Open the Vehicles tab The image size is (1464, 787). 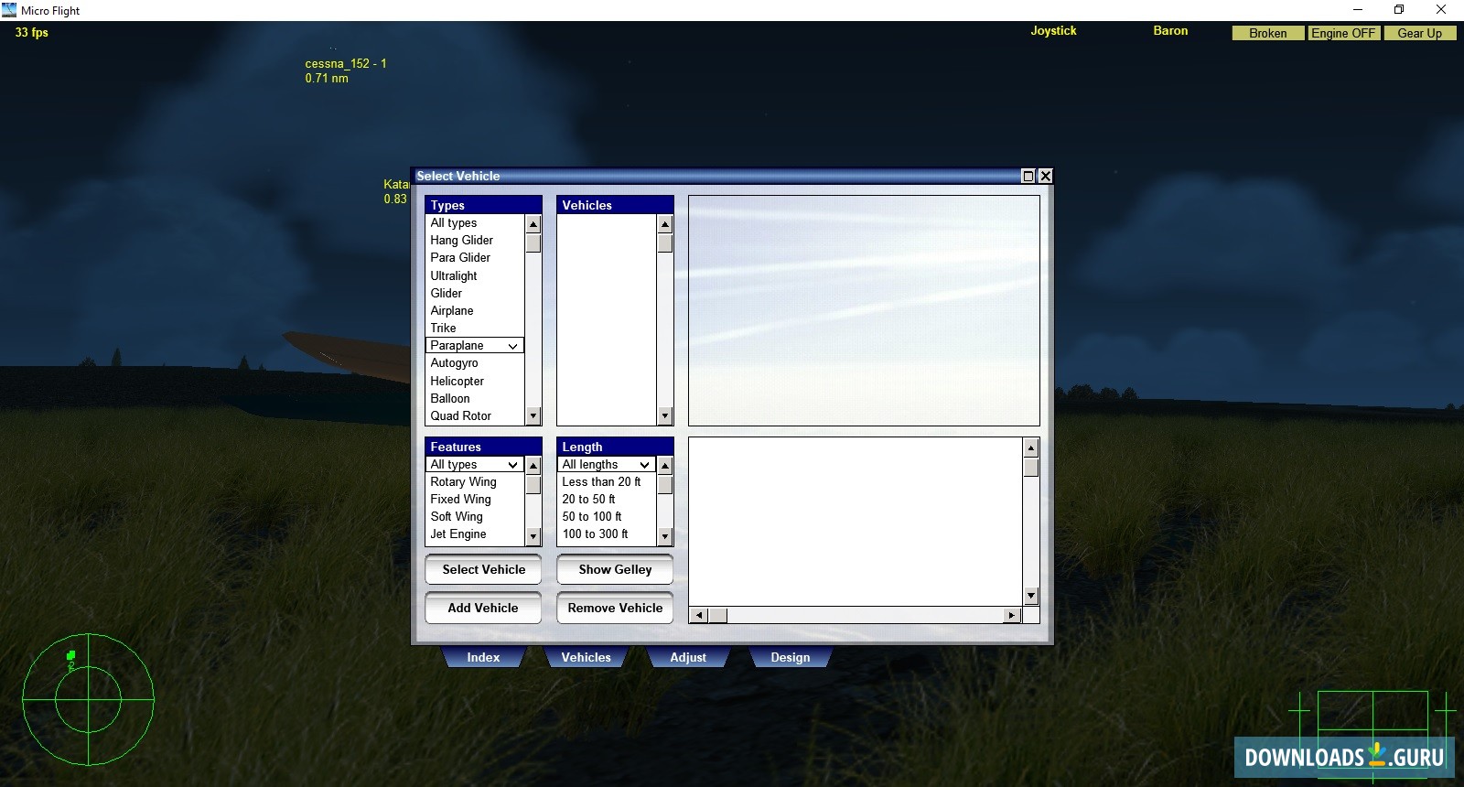(586, 657)
